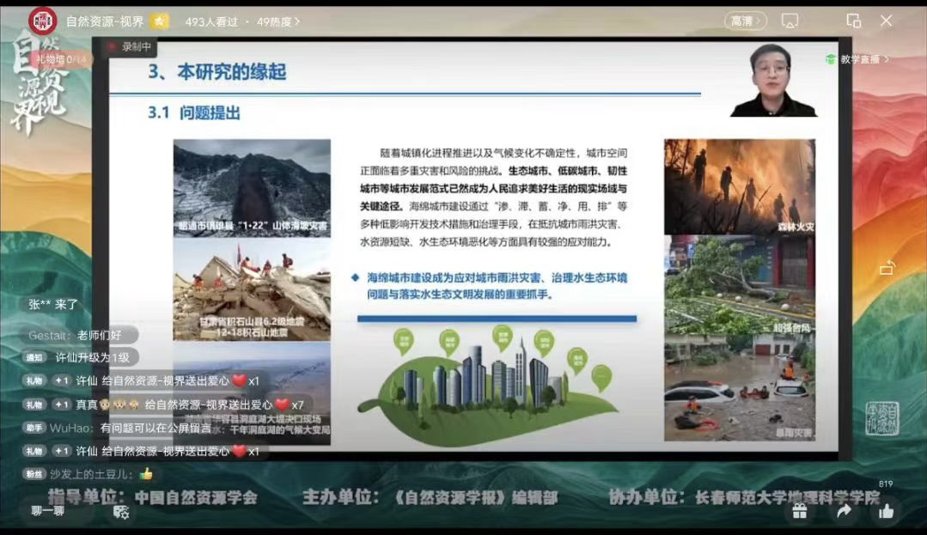The width and height of the screenshot is (927, 535).
Task: Click the 493人看过 viewer count
Action: [x=211, y=21]
